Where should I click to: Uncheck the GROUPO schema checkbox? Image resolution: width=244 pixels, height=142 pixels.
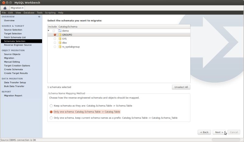(x=55, y=35)
